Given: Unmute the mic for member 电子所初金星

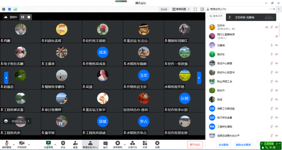Looking at the screenshot, I should [271, 118].
